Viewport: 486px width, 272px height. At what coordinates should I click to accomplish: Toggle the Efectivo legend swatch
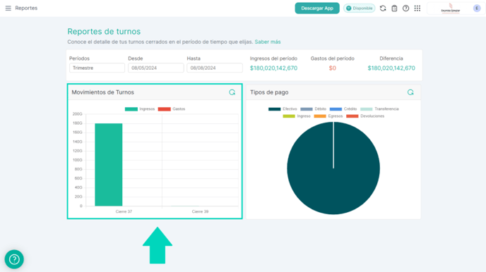click(274, 109)
